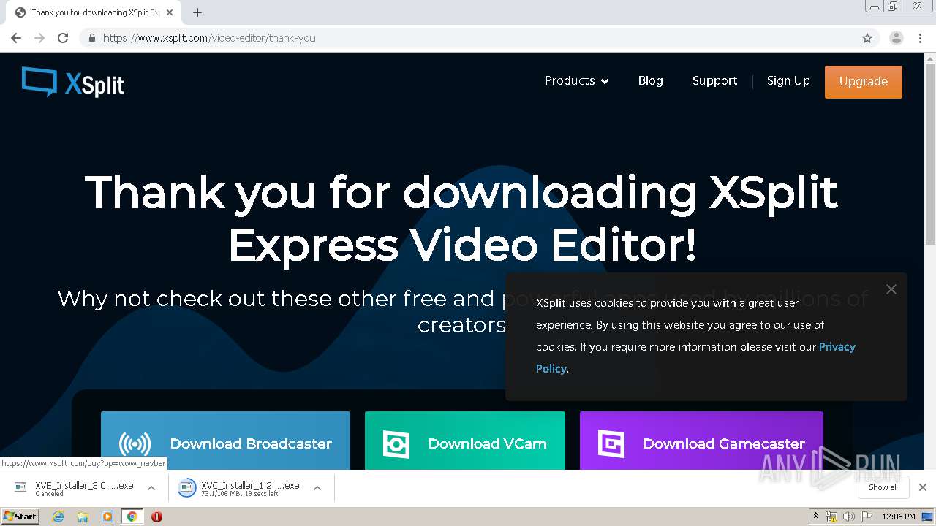Open the Chrome three-dot menu
Image resolution: width=936 pixels, height=526 pixels.
[x=920, y=38]
